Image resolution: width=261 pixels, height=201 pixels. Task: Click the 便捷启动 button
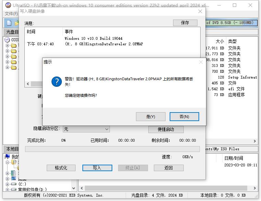(x=166, y=129)
